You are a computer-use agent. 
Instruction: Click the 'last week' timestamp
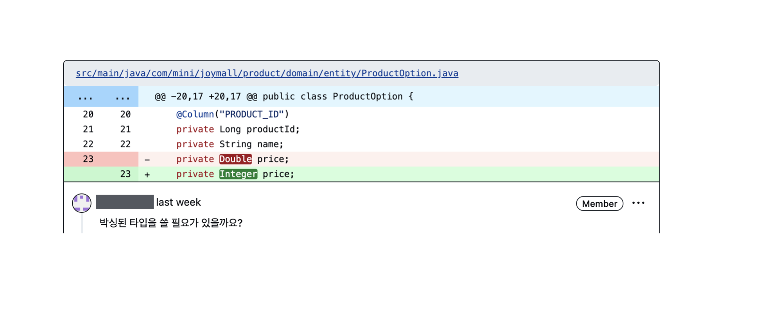click(178, 202)
